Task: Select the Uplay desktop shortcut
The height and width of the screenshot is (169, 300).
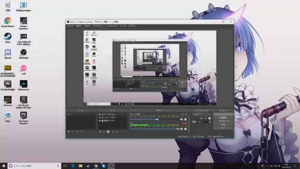Action: click(x=7, y=117)
